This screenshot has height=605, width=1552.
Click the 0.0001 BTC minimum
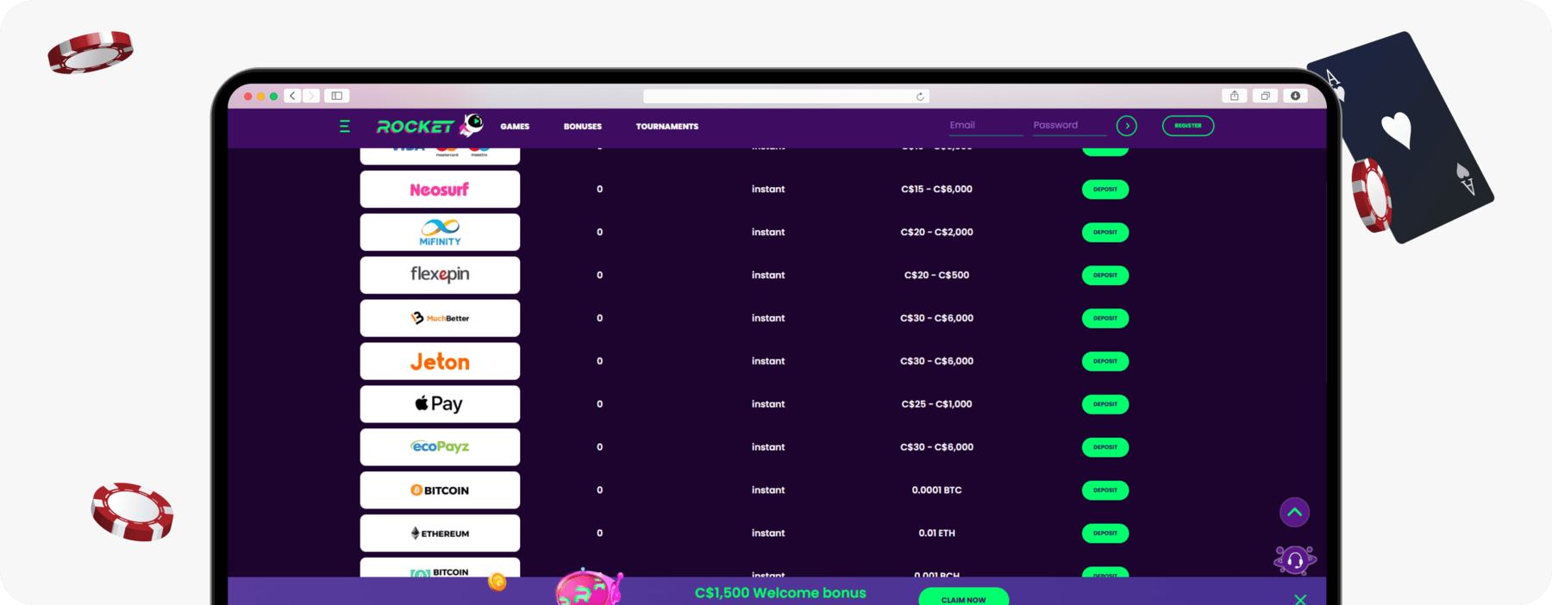pos(936,490)
